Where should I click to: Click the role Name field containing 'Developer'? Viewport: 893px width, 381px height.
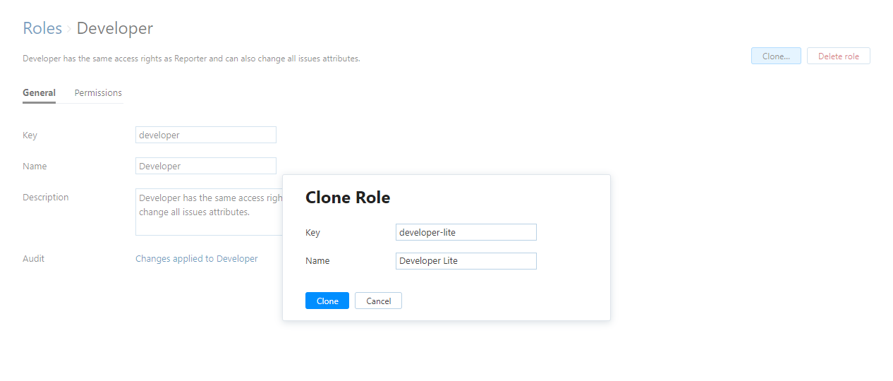205,166
